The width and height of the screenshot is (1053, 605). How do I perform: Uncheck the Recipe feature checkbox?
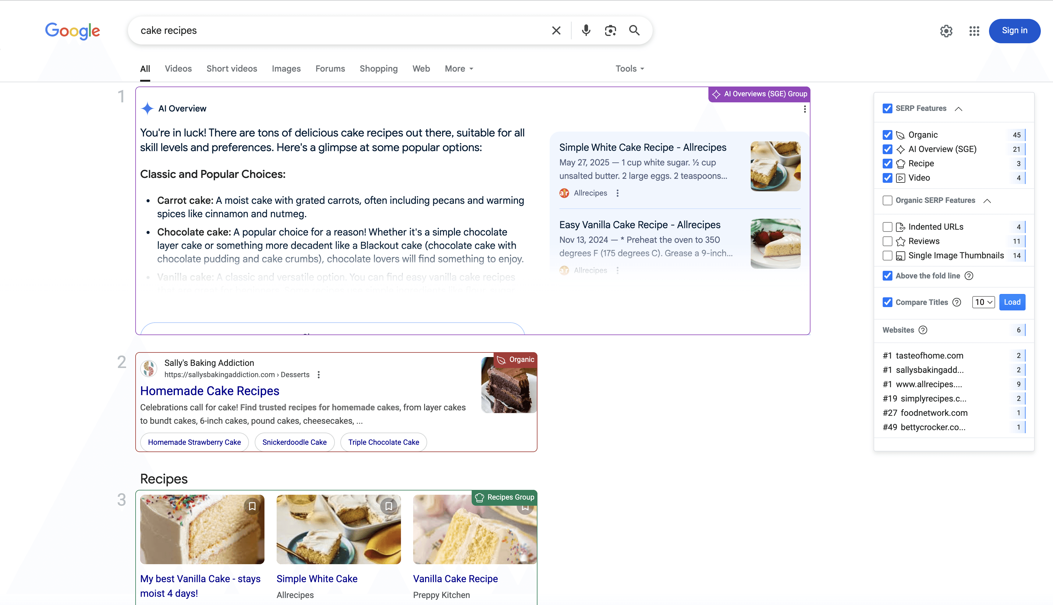887,163
